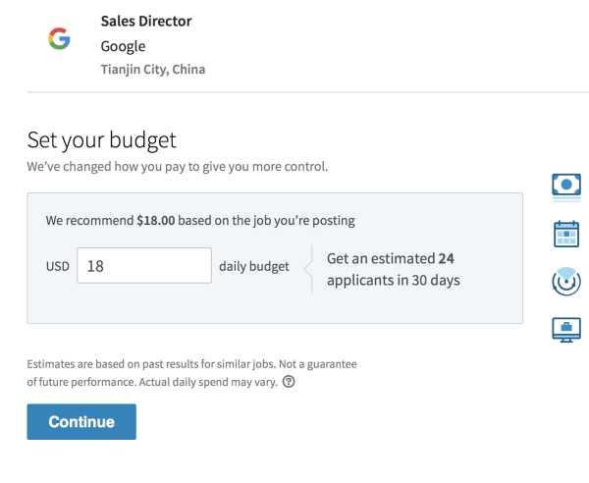Click the estimated 24 applicants text
This screenshot has height=483, width=589.
(391, 259)
